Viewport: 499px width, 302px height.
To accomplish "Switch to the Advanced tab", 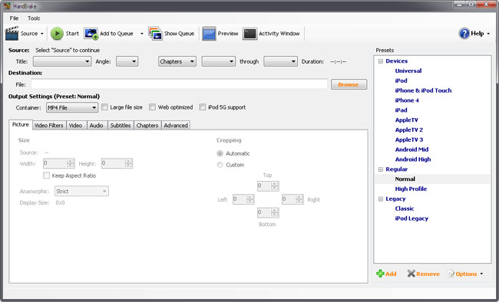I will click(x=176, y=125).
